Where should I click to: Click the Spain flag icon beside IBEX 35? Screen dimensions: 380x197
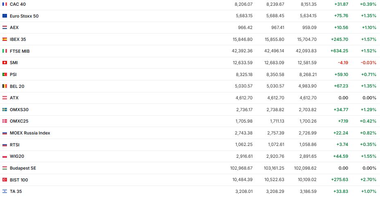tap(4, 39)
